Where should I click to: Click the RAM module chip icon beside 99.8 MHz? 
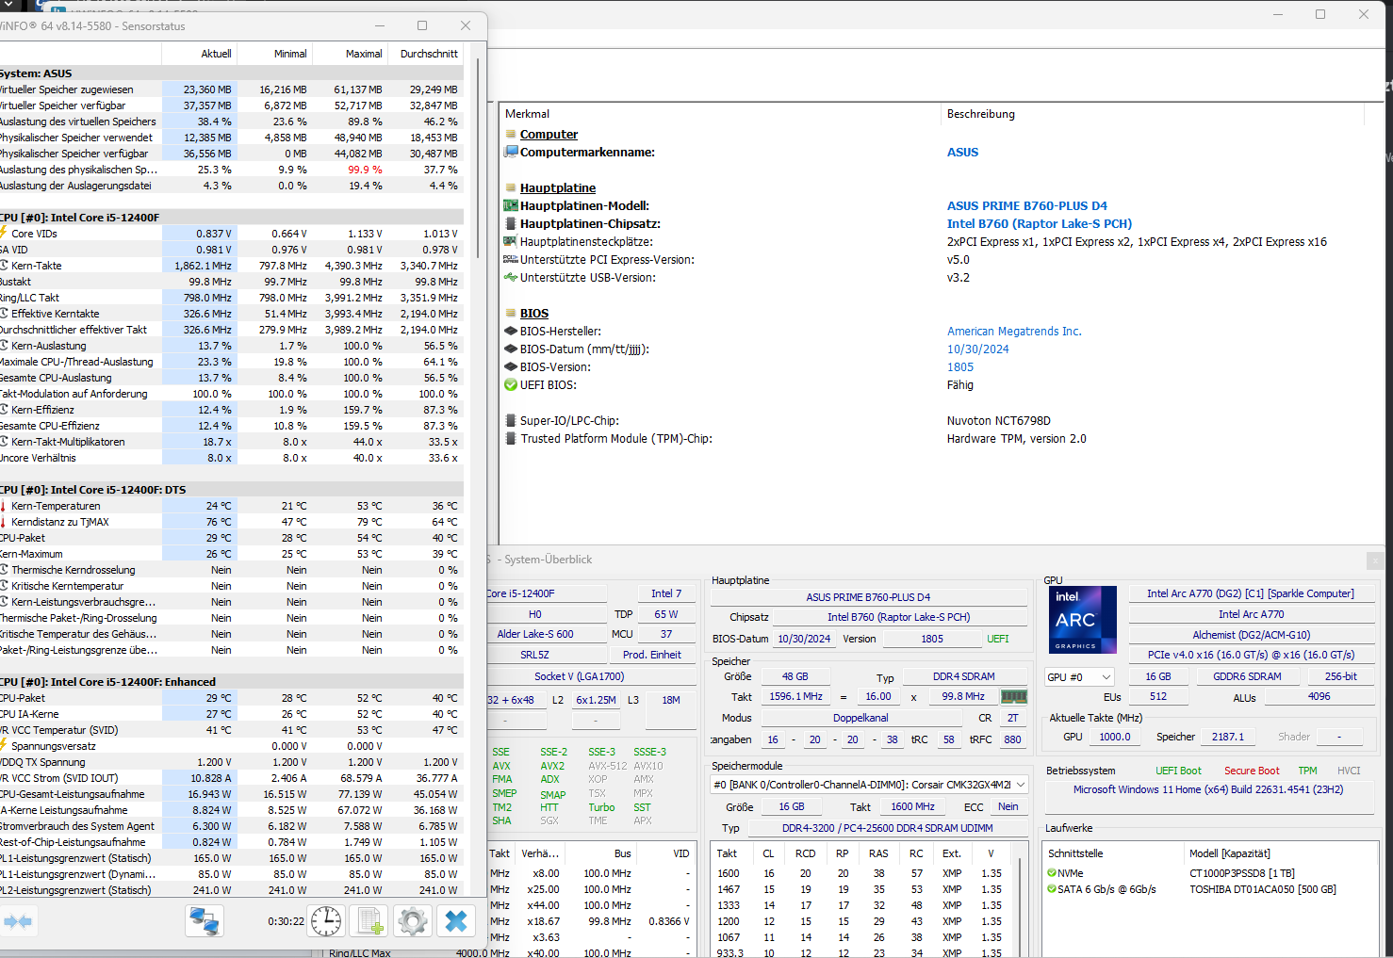click(x=1014, y=697)
